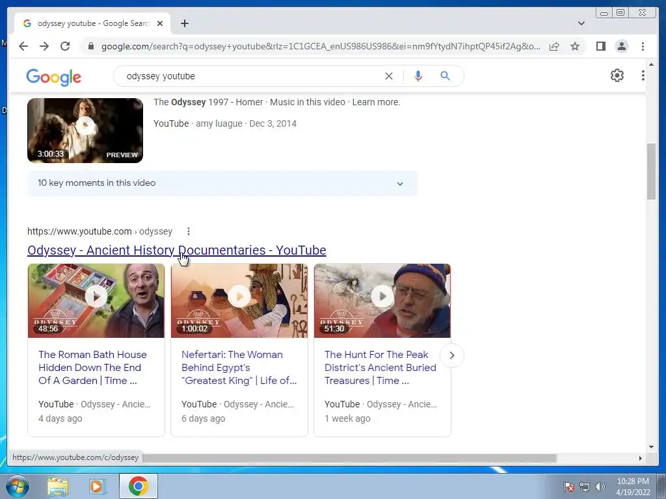
Task: Open Action Center flag tray icon
Action: (569, 487)
